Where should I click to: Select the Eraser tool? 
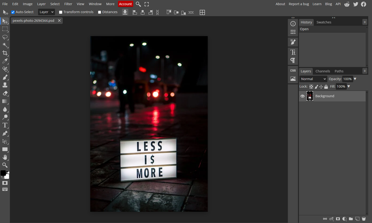[x=5, y=93]
